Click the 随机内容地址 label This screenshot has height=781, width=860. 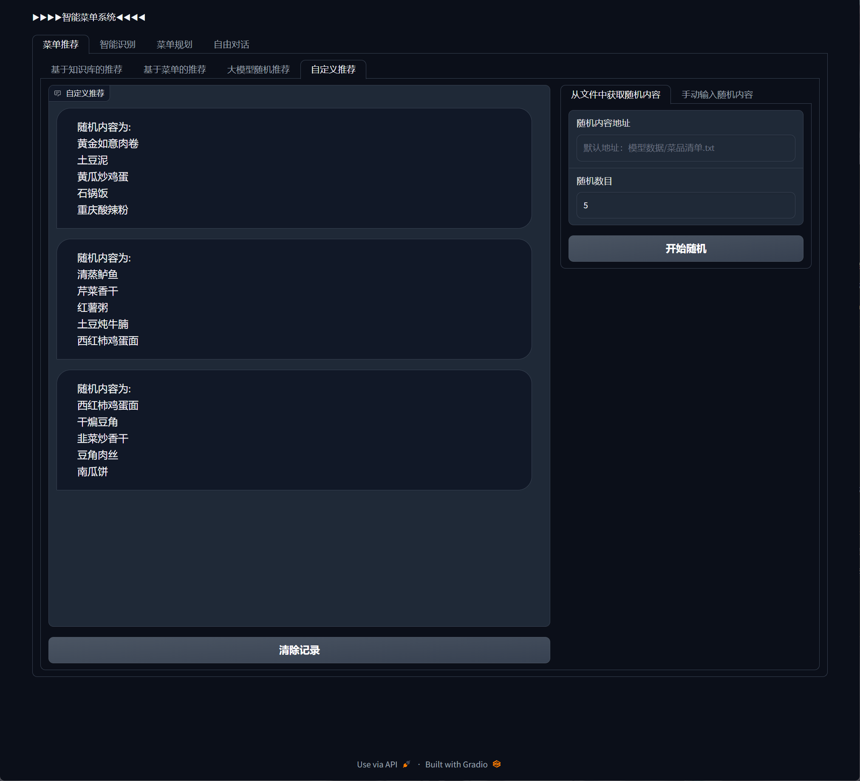[x=603, y=123]
